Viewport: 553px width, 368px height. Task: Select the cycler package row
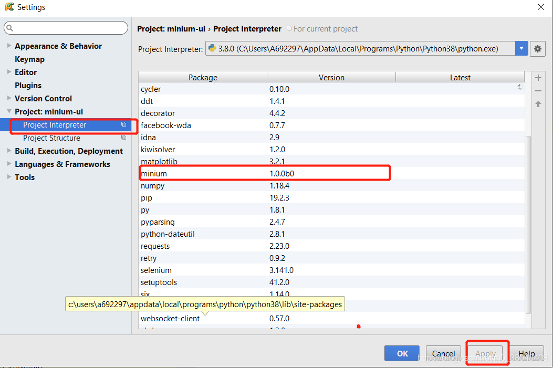(331, 89)
